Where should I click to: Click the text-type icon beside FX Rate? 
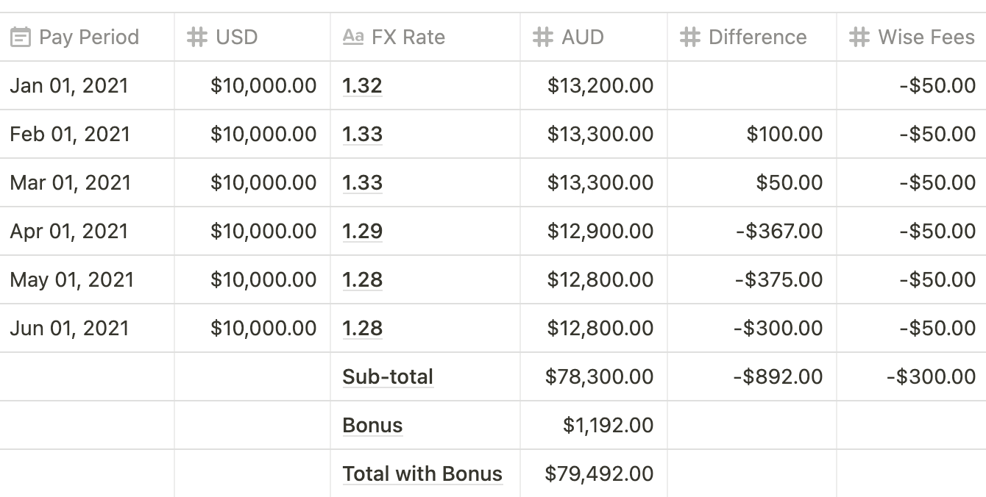pyautogui.click(x=353, y=37)
